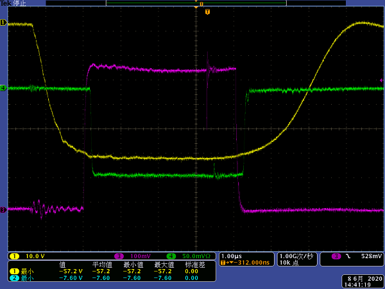The height and width of the screenshot is (289, 385).
Task: Select measurement row 1 minimum value
Action: (x=71, y=271)
